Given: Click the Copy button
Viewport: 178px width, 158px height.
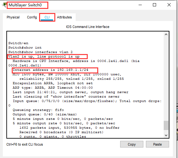Looking at the screenshot, I should (132, 144).
